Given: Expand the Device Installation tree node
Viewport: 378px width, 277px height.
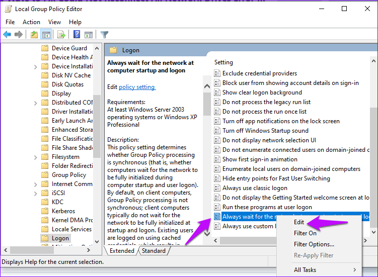Looking at the screenshot, I should [x=35, y=67].
